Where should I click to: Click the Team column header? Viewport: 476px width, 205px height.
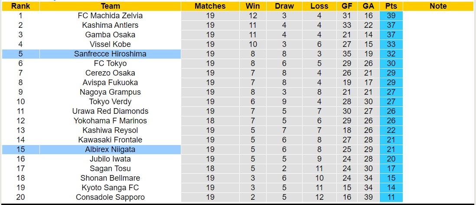pyautogui.click(x=110, y=6)
